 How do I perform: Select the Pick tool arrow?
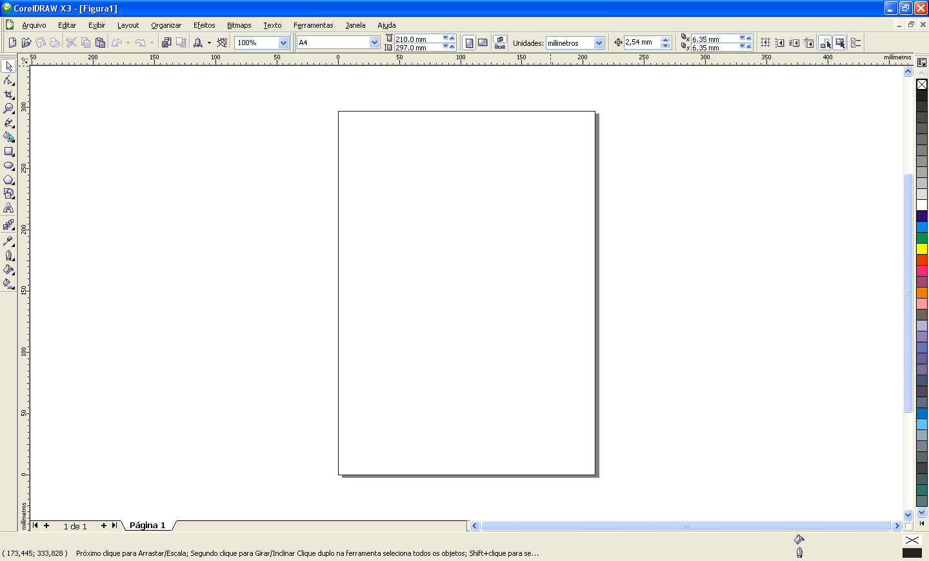(8, 66)
